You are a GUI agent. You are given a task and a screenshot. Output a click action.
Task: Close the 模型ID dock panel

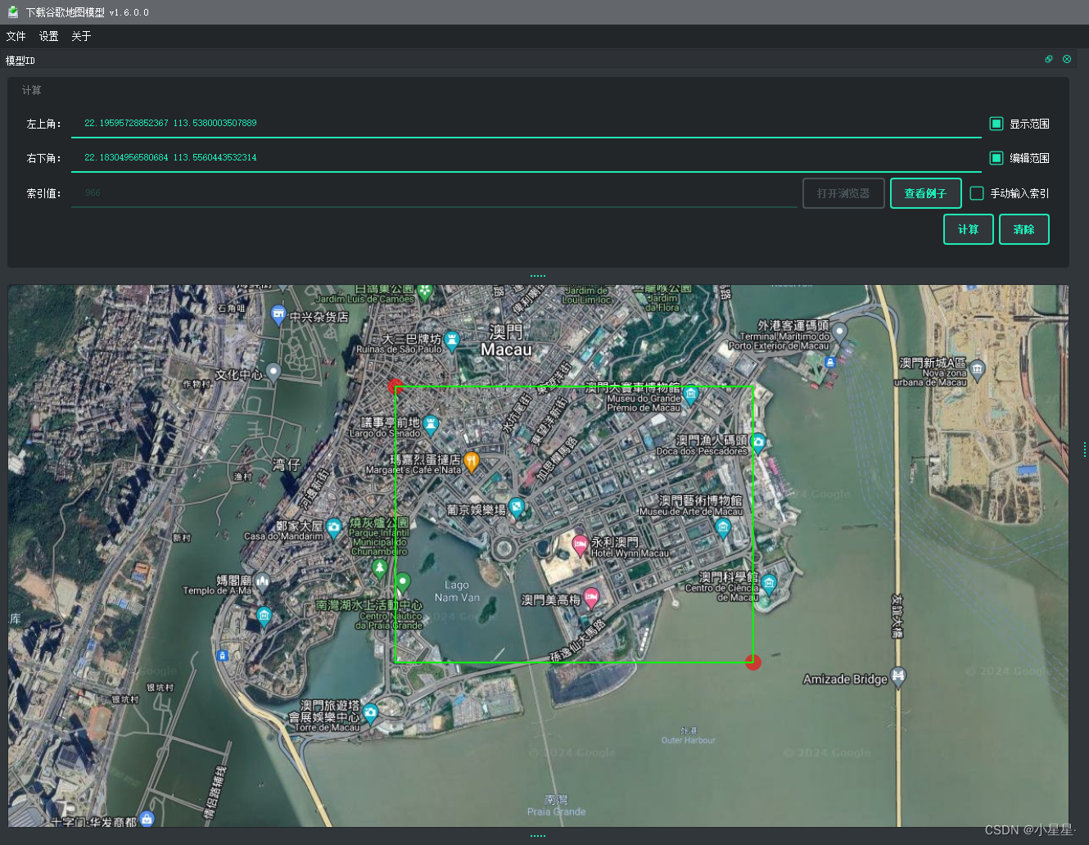coord(1067,59)
